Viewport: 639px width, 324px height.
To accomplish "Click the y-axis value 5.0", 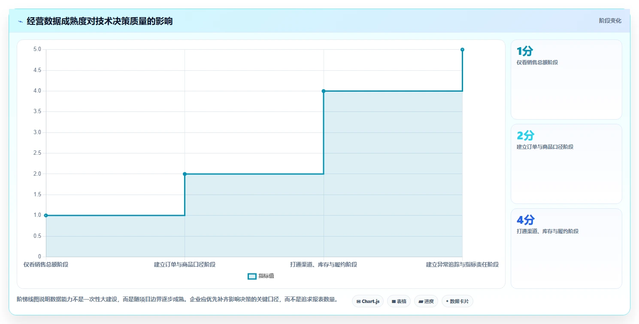I will (x=37, y=49).
